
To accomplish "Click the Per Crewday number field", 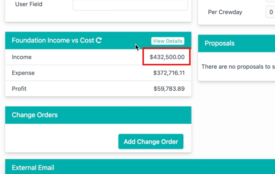I will pos(270,12).
